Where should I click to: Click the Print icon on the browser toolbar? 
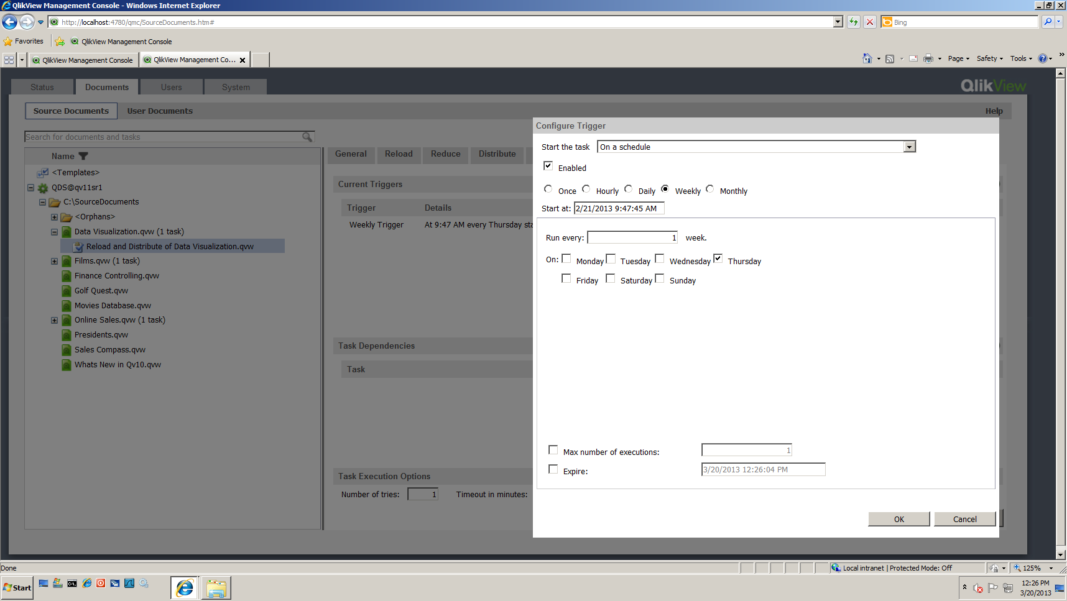929,58
